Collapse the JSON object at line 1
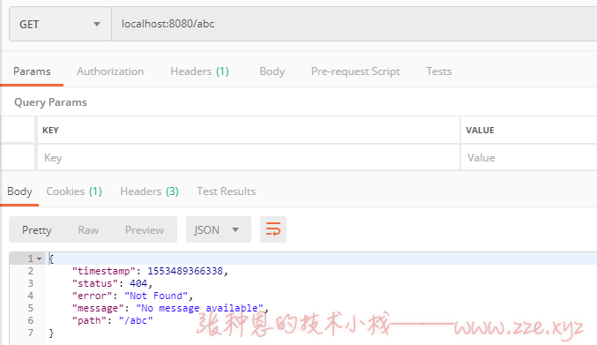597x345 pixels. 39,259
